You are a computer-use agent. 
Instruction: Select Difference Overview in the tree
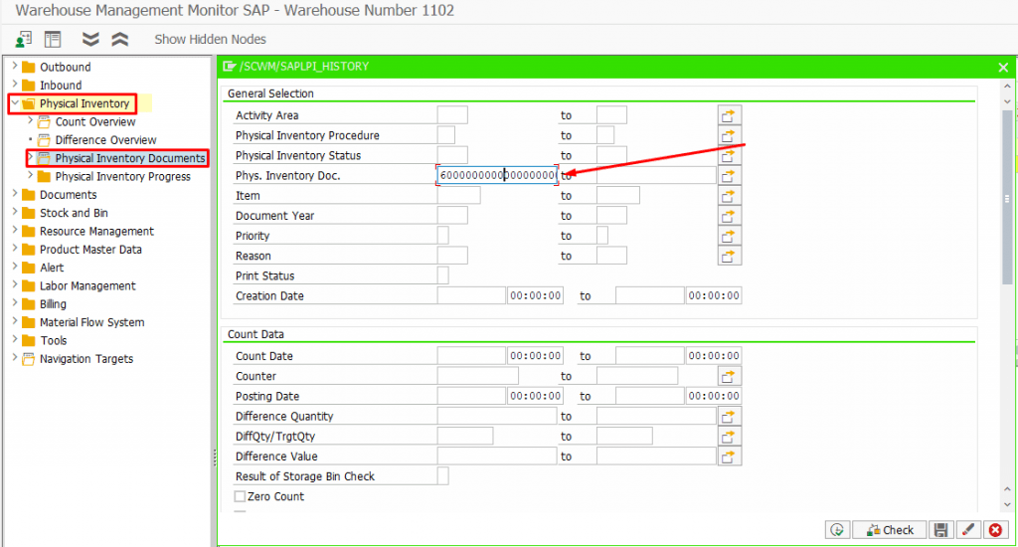point(105,140)
